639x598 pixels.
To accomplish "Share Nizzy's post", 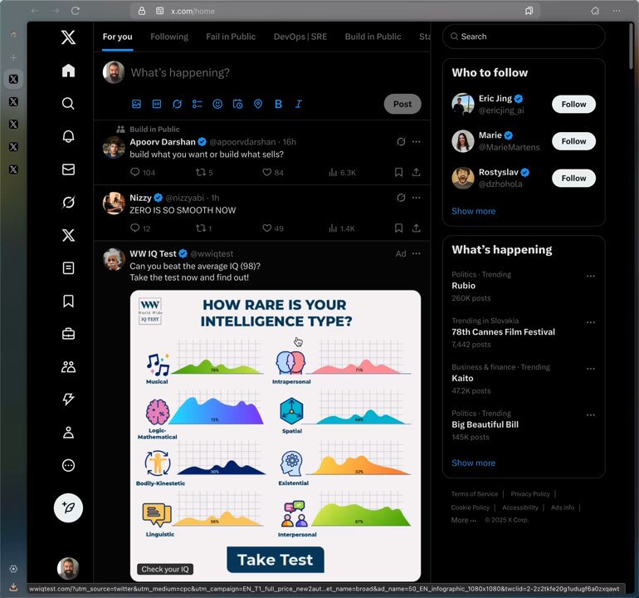I will 416,228.
